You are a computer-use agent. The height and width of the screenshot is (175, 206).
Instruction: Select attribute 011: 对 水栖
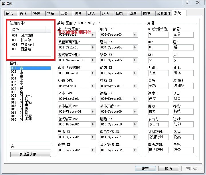click(x=31, y=102)
